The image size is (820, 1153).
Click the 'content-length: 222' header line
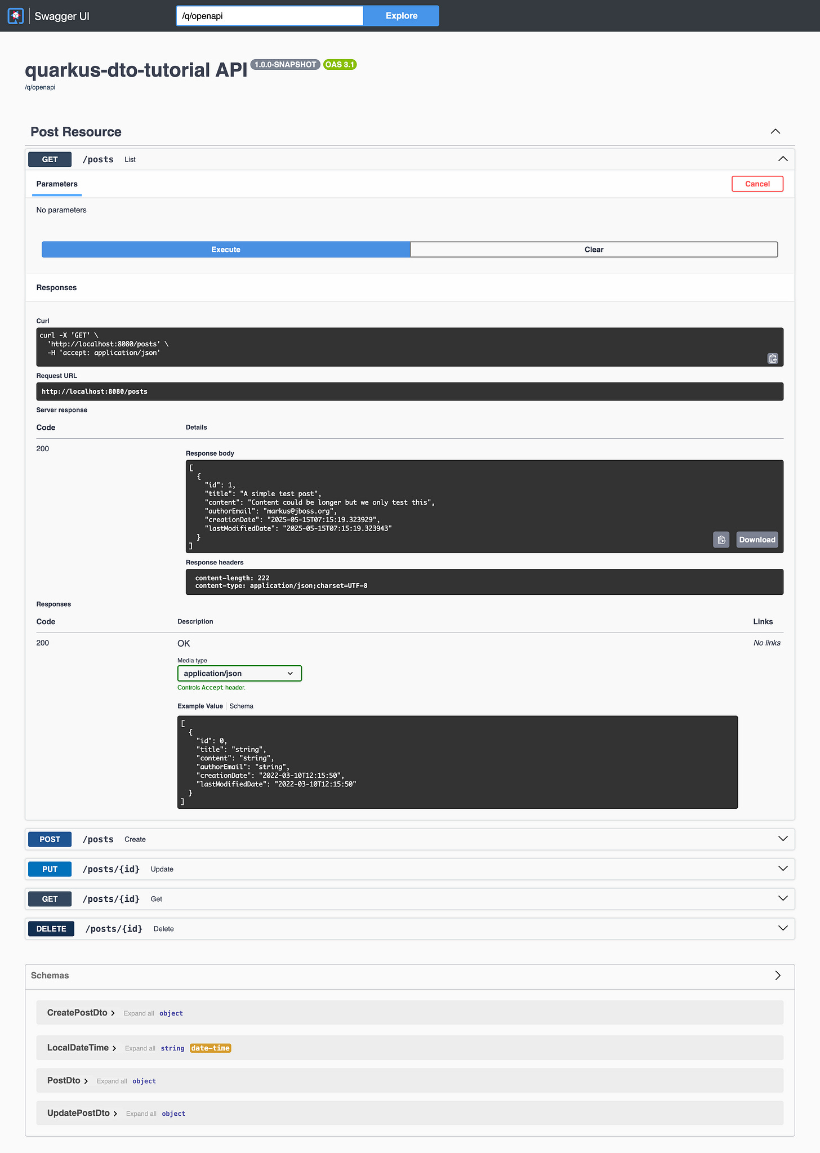coord(232,578)
